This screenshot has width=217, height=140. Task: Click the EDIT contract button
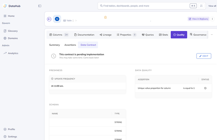tap(204, 56)
